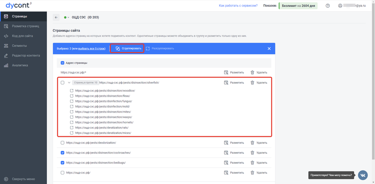Open Код для сайта in the sidebar
Viewport: 375px width, 184px height.
[23, 36]
